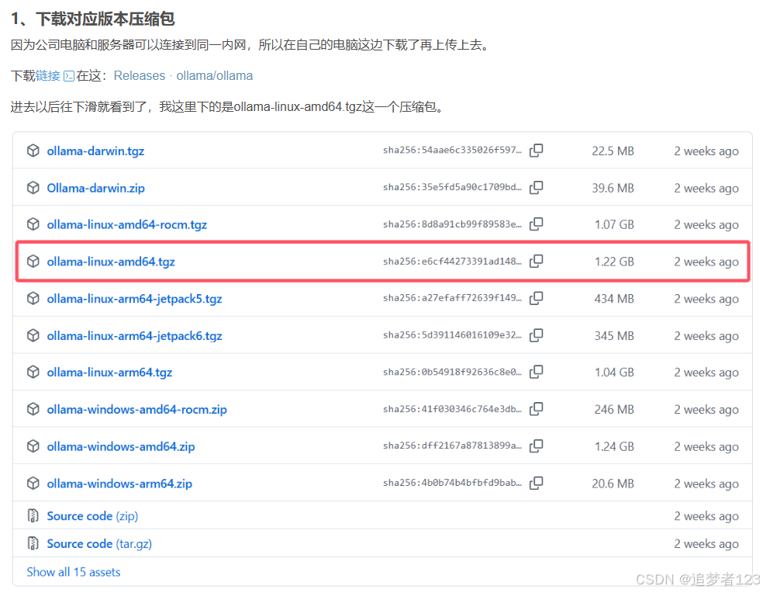Click package icon beside ollama-linux-arm64-jetpack6.tgz
Viewport: 763px width, 593px height.
click(x=33, y=335)
